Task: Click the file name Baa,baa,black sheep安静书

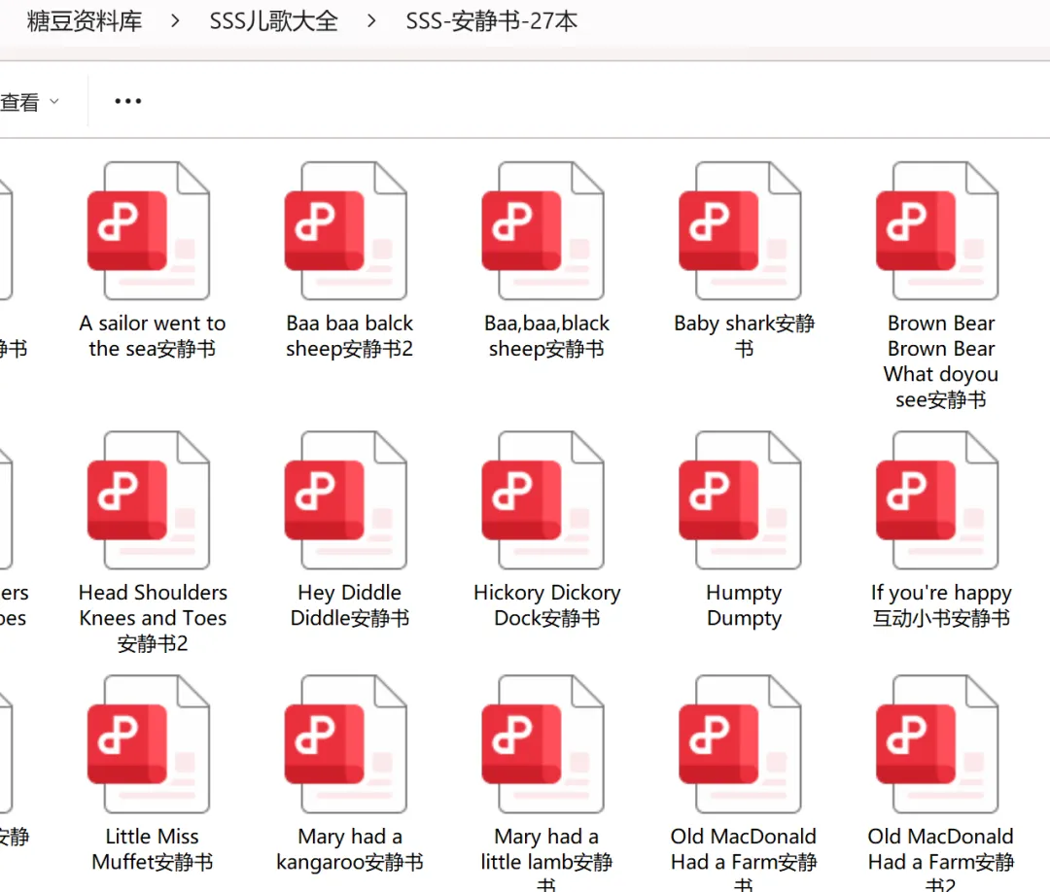Action: pyautogui.click(x=546, y=336)
